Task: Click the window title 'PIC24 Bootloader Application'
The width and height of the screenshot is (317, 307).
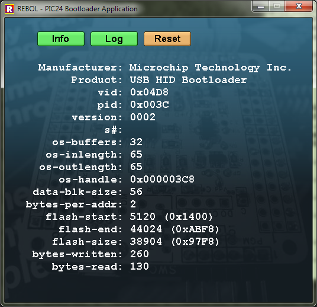Action: pyautogui.click(x=91, y=9)
